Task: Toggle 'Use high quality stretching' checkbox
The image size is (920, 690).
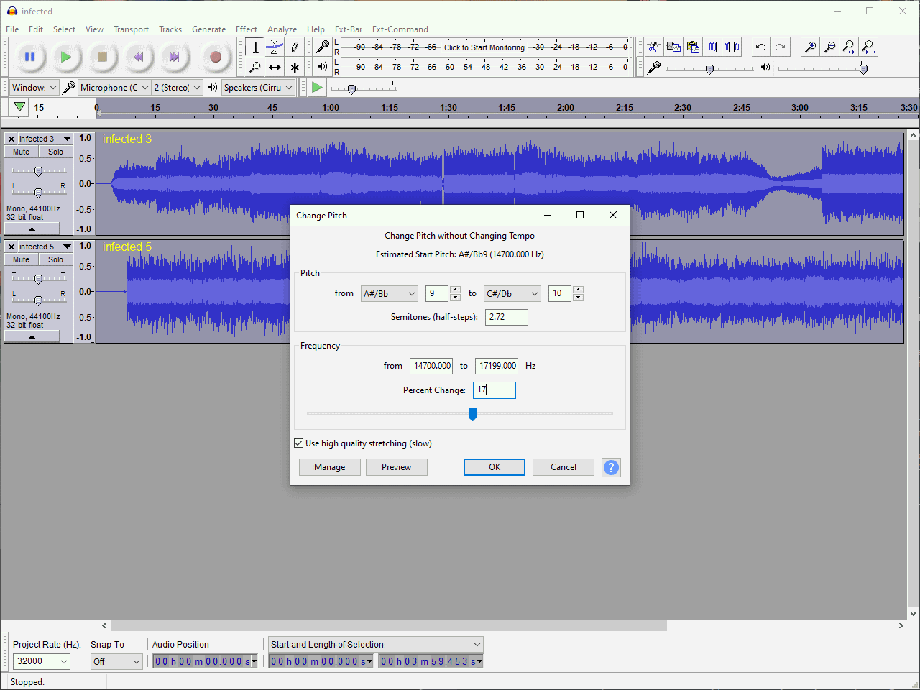Action: (299, 443)
